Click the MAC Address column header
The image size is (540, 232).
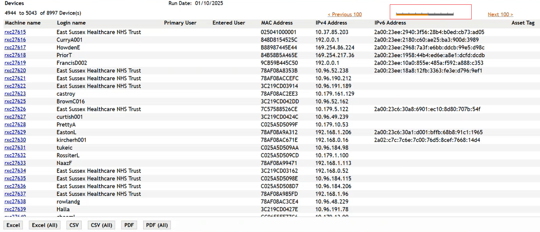click(x=277, y=23)
